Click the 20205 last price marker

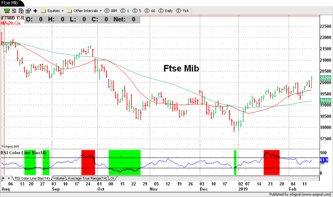pos(325,78)
